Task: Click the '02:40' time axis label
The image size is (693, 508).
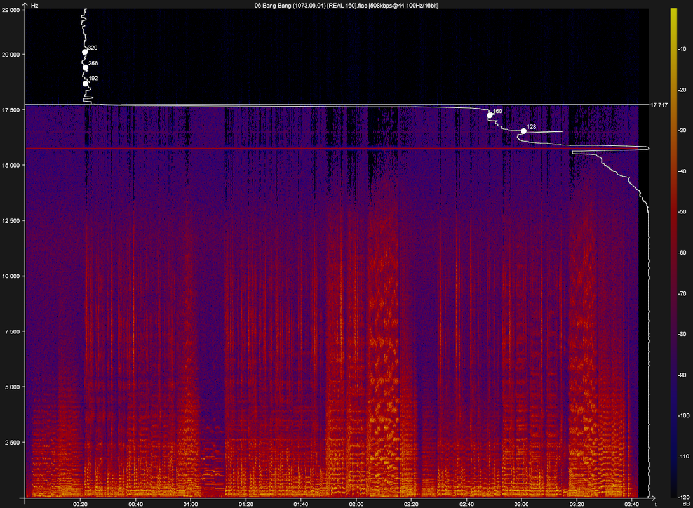Action: pos(466,504)
